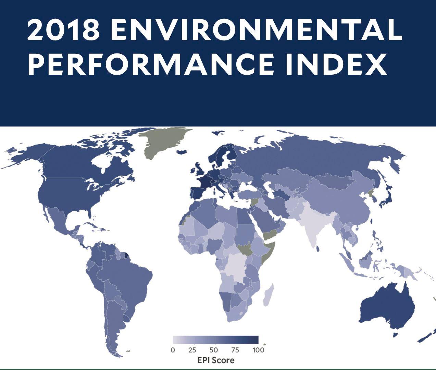
Task: Click the EPI Score legend label
Action: click(x=215, y=360)
